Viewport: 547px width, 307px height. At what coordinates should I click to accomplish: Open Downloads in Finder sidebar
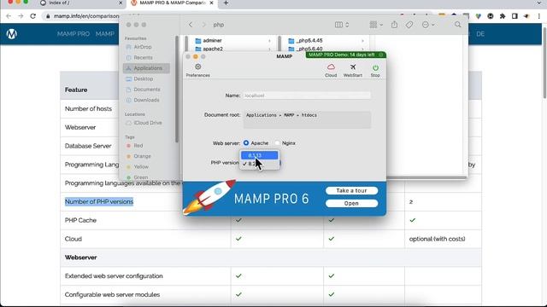click(146, 100)
